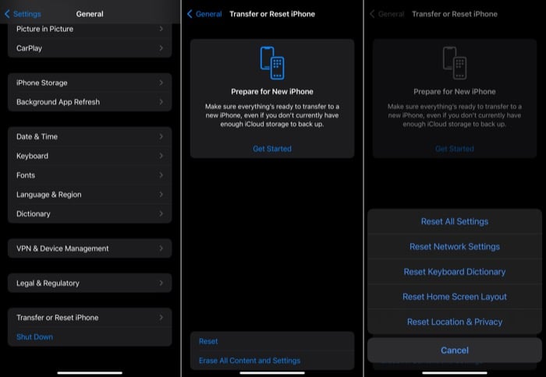Tap Cancel in the reset action sheet
Viewport: 546px width, 377px height.
455,351
